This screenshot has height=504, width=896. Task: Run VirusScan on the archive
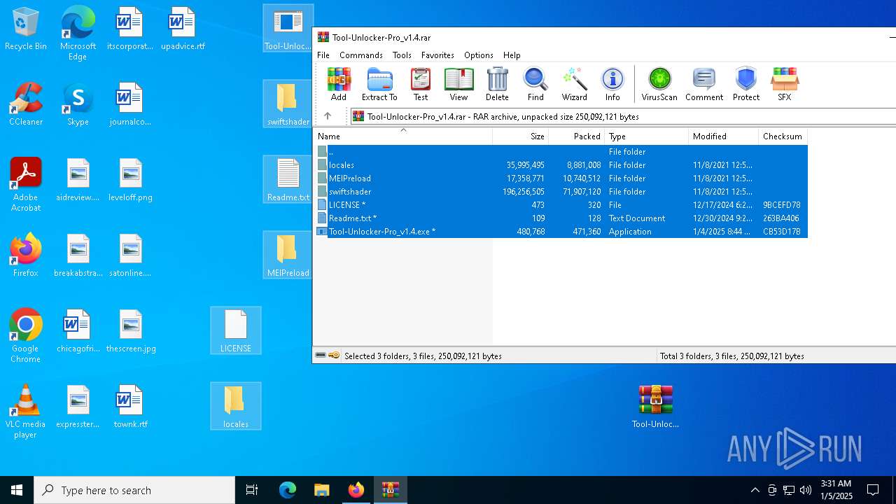[x=659, y=85]
